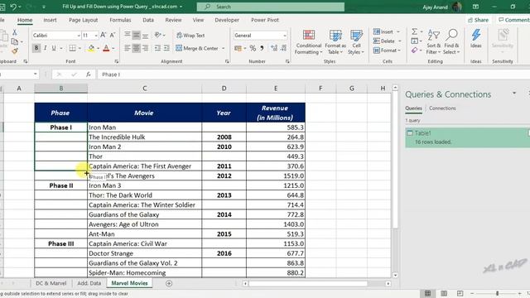Open the Insert ribbon tab

pos(50,20)
